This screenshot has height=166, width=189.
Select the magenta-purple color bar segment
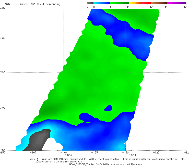177,3
